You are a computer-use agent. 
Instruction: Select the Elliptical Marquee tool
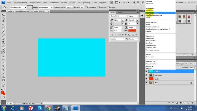(3, 18)
